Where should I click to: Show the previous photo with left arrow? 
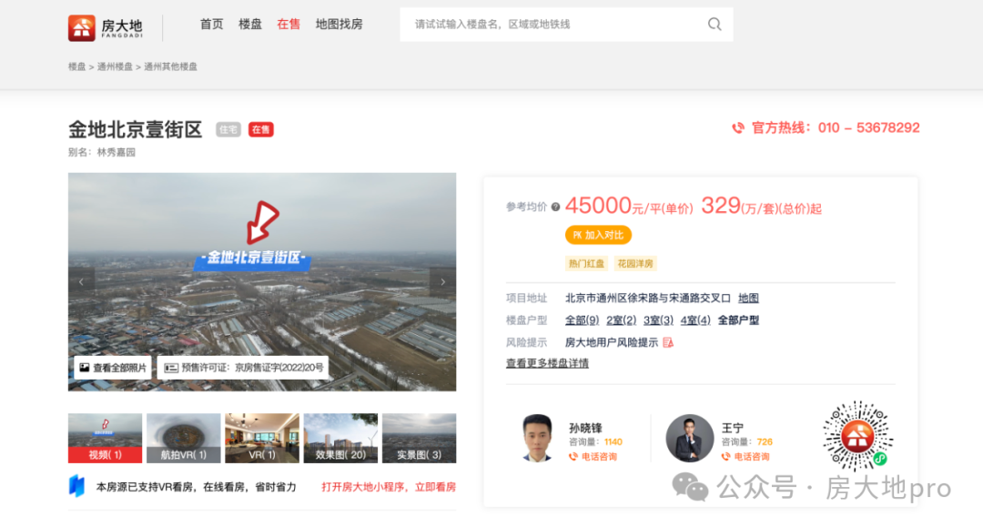82,282
